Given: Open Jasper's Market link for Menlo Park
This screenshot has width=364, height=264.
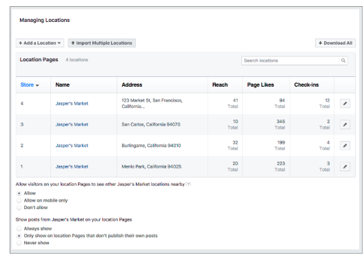Looking at the screenshot, I should tap(72, 166).
